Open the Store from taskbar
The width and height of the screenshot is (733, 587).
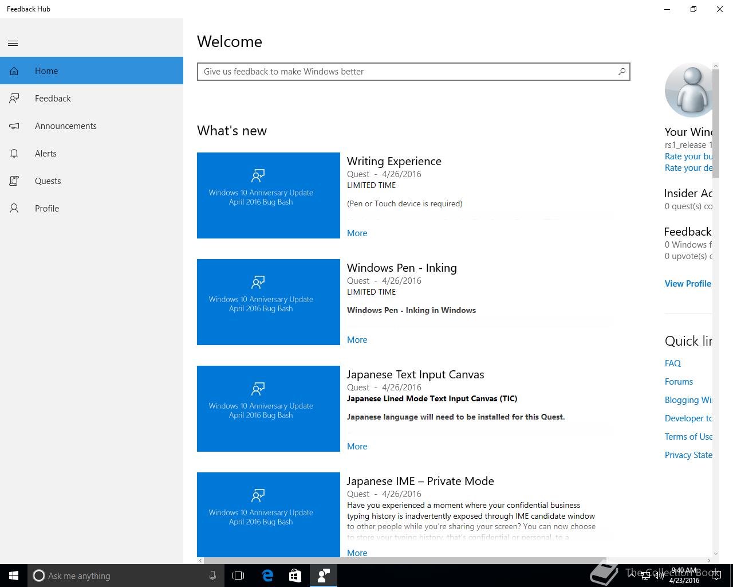point(295,576)
